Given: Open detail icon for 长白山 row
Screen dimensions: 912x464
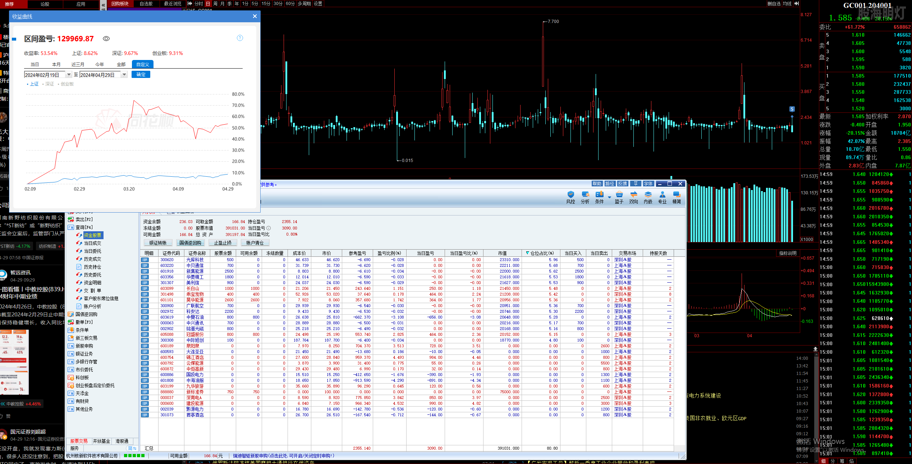Looking at the screenshot, I should pos(145,288).
